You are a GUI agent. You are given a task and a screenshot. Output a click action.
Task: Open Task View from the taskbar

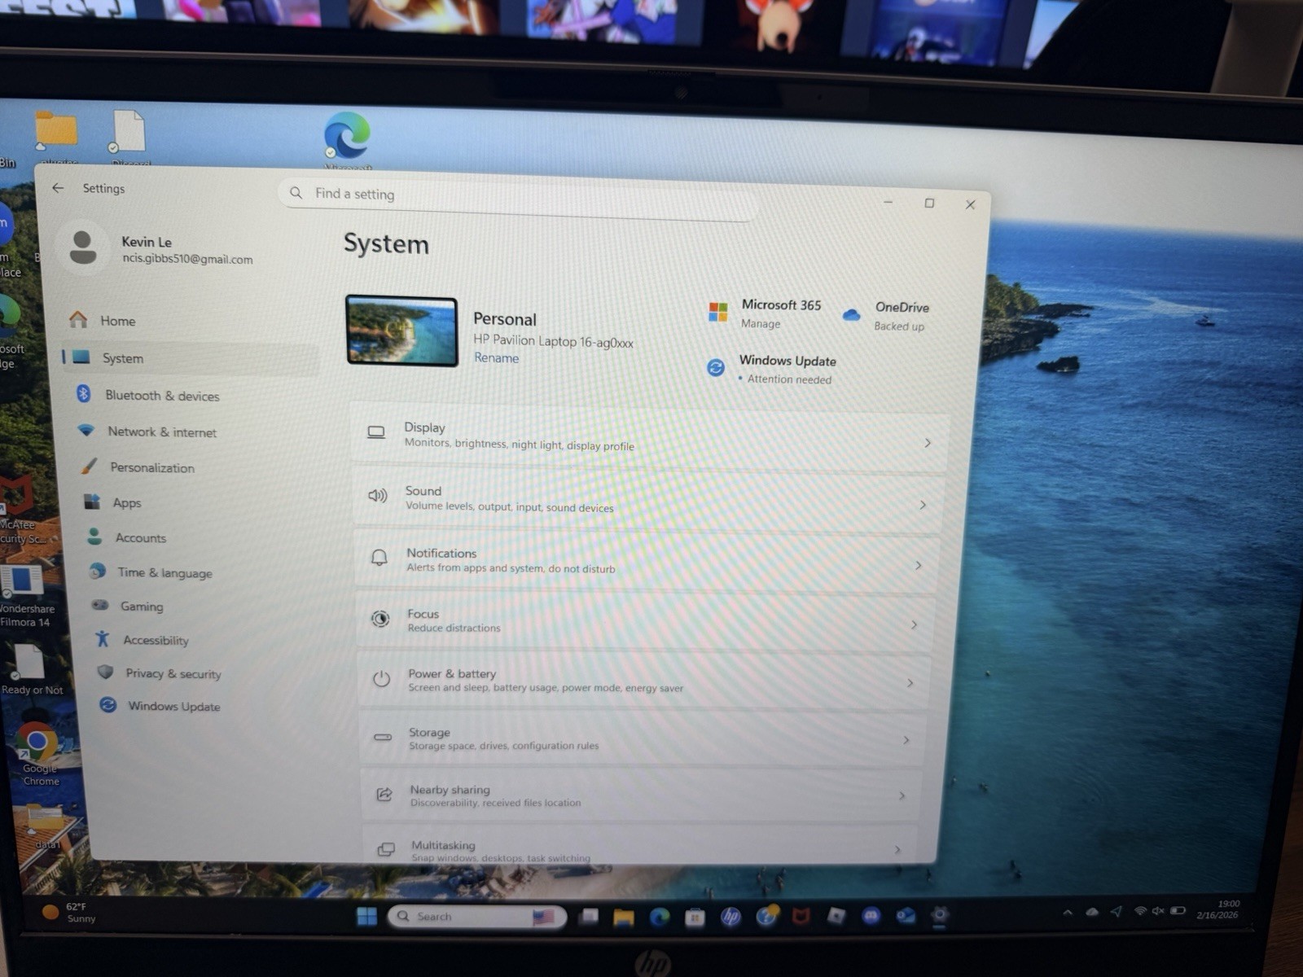(589, 917)
